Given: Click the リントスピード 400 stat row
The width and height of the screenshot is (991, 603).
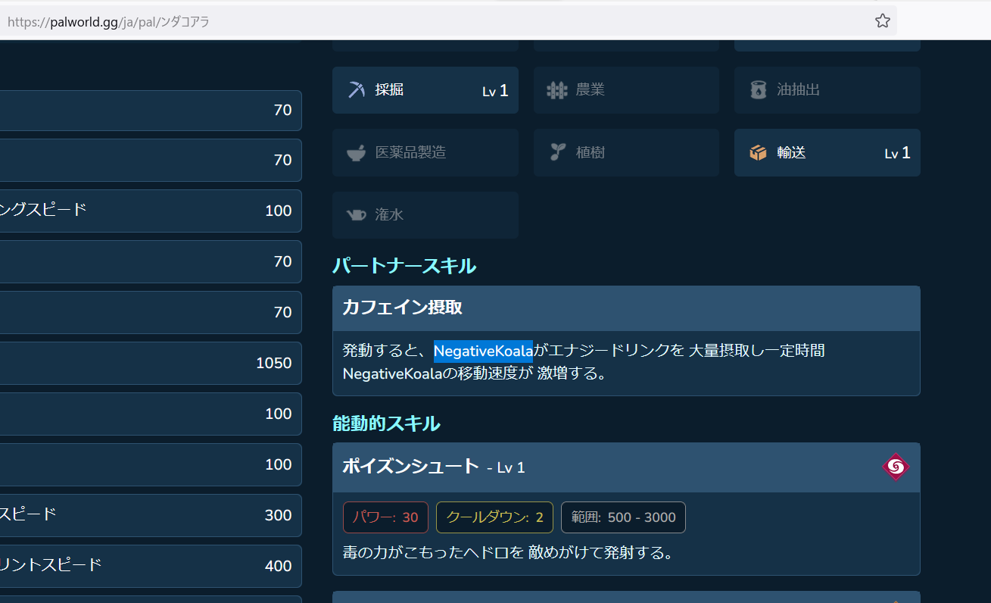Looking at the screenshot, I should pyautogui.click(x=151, y=566).
